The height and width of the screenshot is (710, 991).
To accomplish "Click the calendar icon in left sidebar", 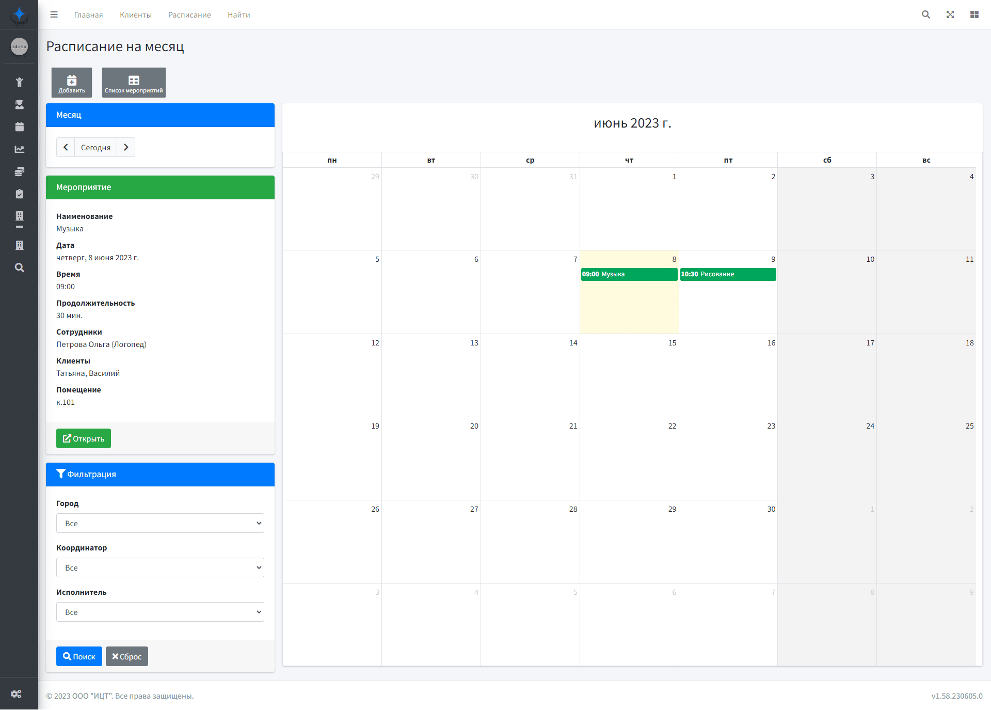I will click(19, 127).
